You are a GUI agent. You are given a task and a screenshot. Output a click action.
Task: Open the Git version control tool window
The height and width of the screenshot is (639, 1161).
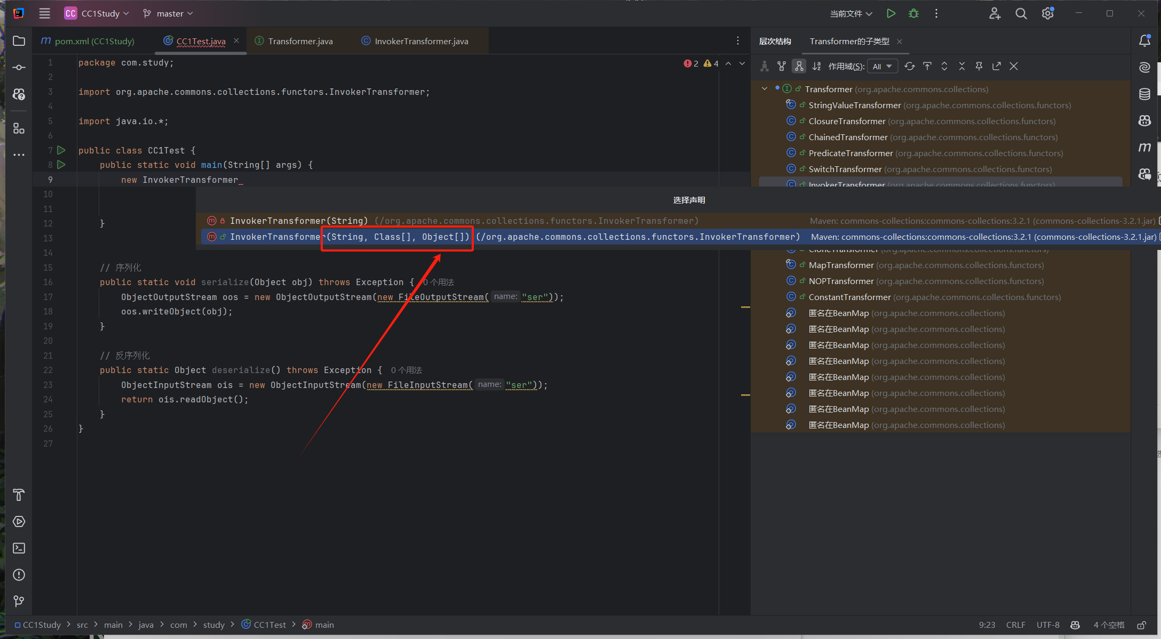(x=19, y=602)
